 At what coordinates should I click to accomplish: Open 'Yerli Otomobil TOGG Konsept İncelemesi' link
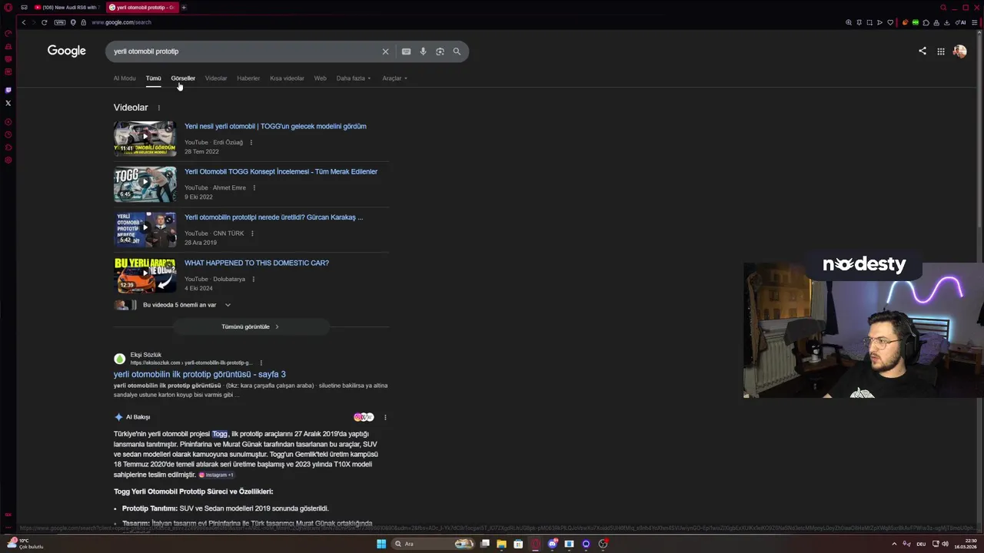tap(281, 172)
